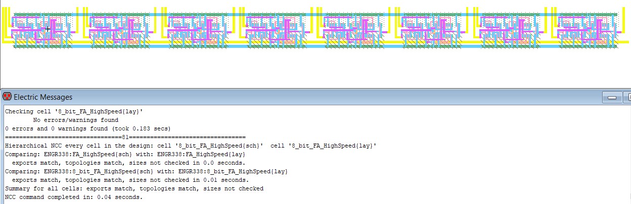Image resolution: width=631 pixels, height=204 pixels.
Task: Click the '=====81=====' separator line
Action: [x=125, y=137]
